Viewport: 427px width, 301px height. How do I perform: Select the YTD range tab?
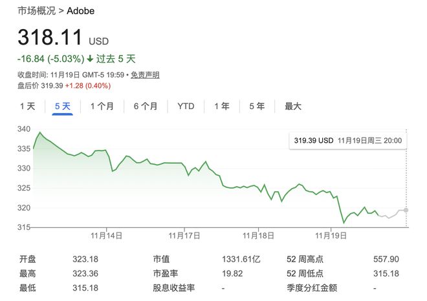pos(186,107)
